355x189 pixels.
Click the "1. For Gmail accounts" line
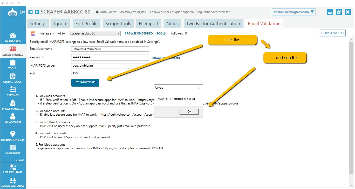pos(50,96)
